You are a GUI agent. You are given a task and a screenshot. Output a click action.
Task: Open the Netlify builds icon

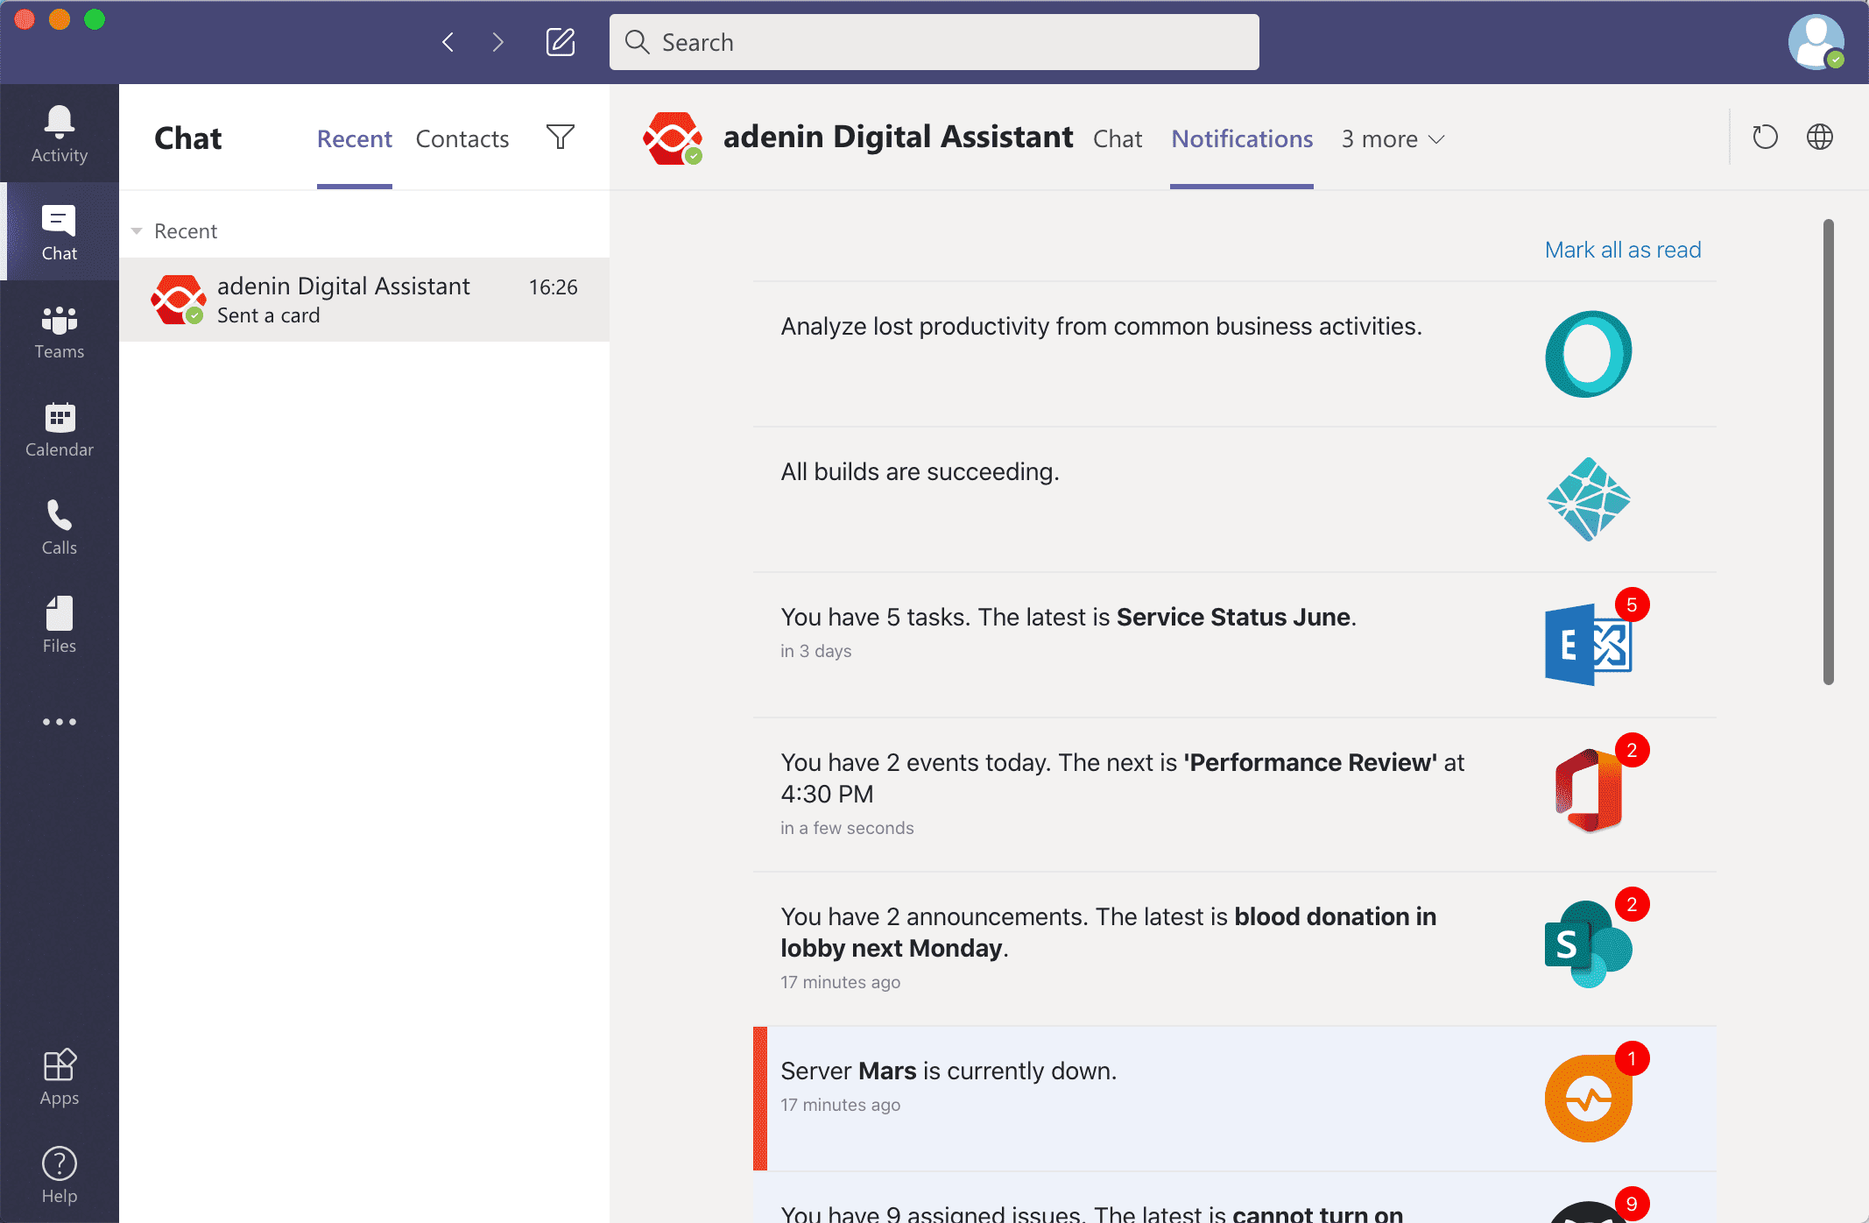1588,499
